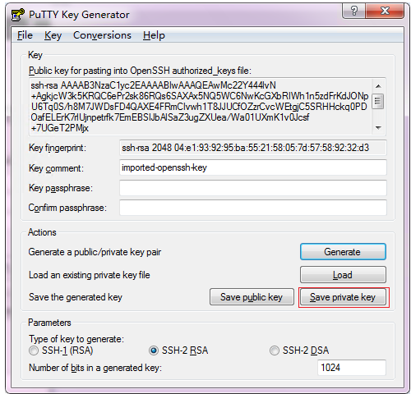This screenshot has width=411, height=394.
Task: Open the Help menu
Action: [x=154, y=35]
